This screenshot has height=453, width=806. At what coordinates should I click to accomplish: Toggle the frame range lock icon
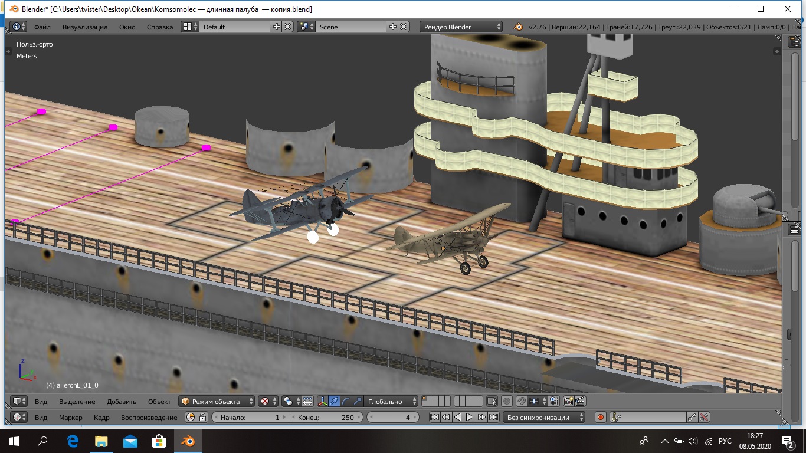pyautogui.click(x=202, y=417)
